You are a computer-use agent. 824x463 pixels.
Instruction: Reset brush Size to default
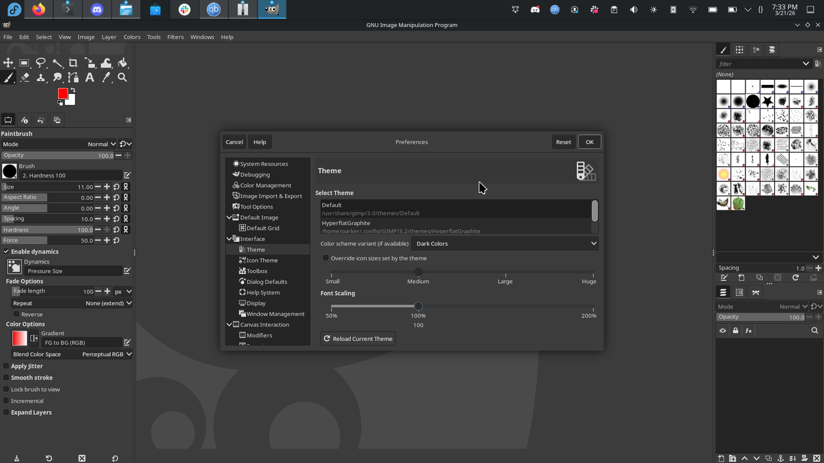[x=117, y=186]
